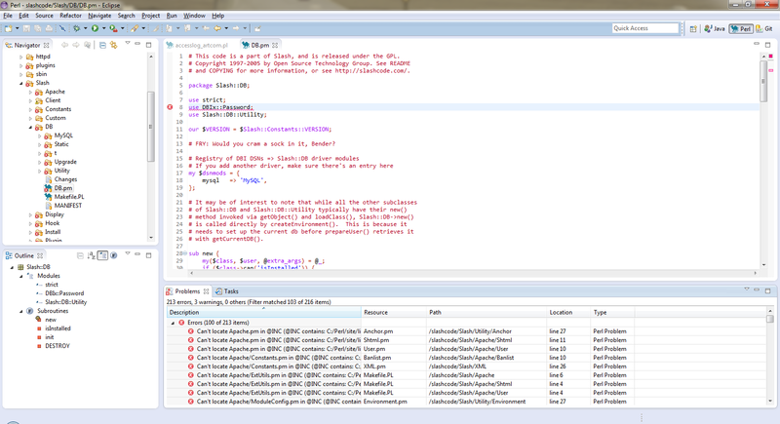Open the Refactor menu
The image size is (780, 424).
pyautogui.click(x=70, y=16)
